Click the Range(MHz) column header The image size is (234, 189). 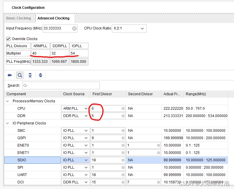click(206, 94)
